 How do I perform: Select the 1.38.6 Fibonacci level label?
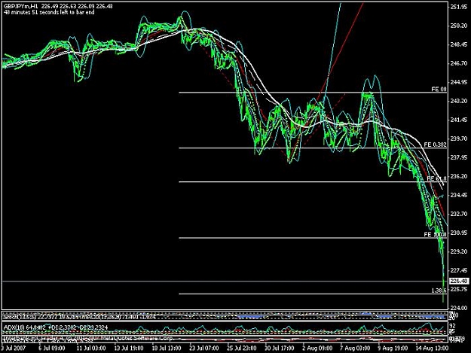pyautogui.click(x=439, y=291)
